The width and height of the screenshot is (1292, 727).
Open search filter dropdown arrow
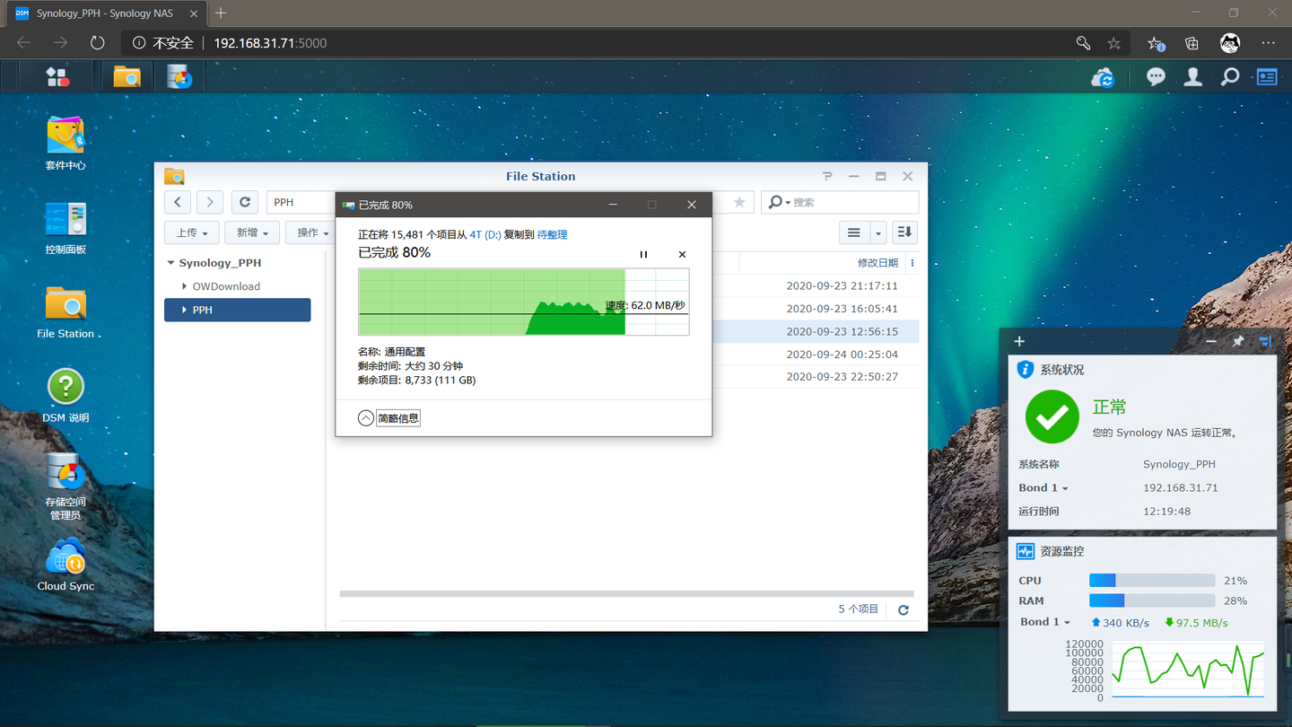pos(788,202)
